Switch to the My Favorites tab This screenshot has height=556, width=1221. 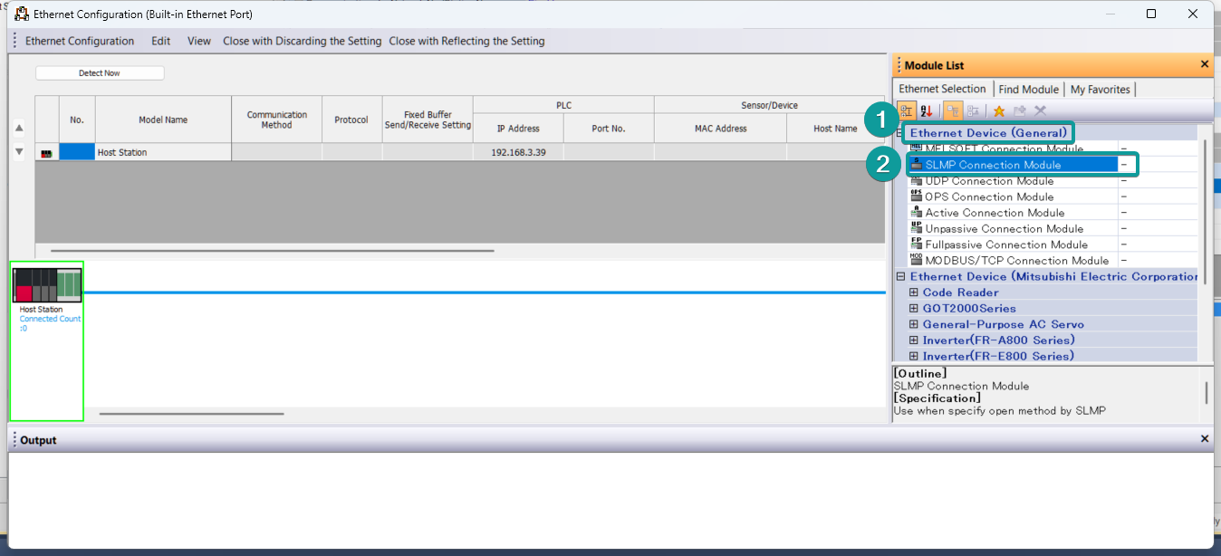pyautogui.click(x=1101, y=89)
